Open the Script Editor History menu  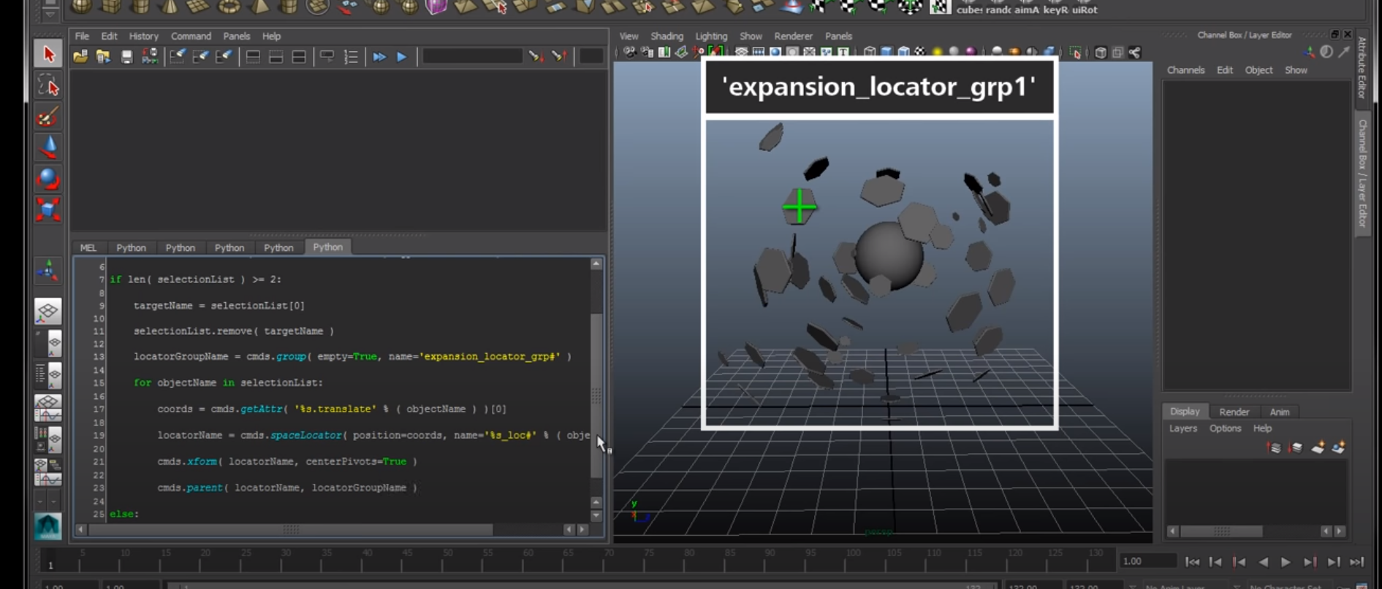pyautogui.click(x=143, y=36)
